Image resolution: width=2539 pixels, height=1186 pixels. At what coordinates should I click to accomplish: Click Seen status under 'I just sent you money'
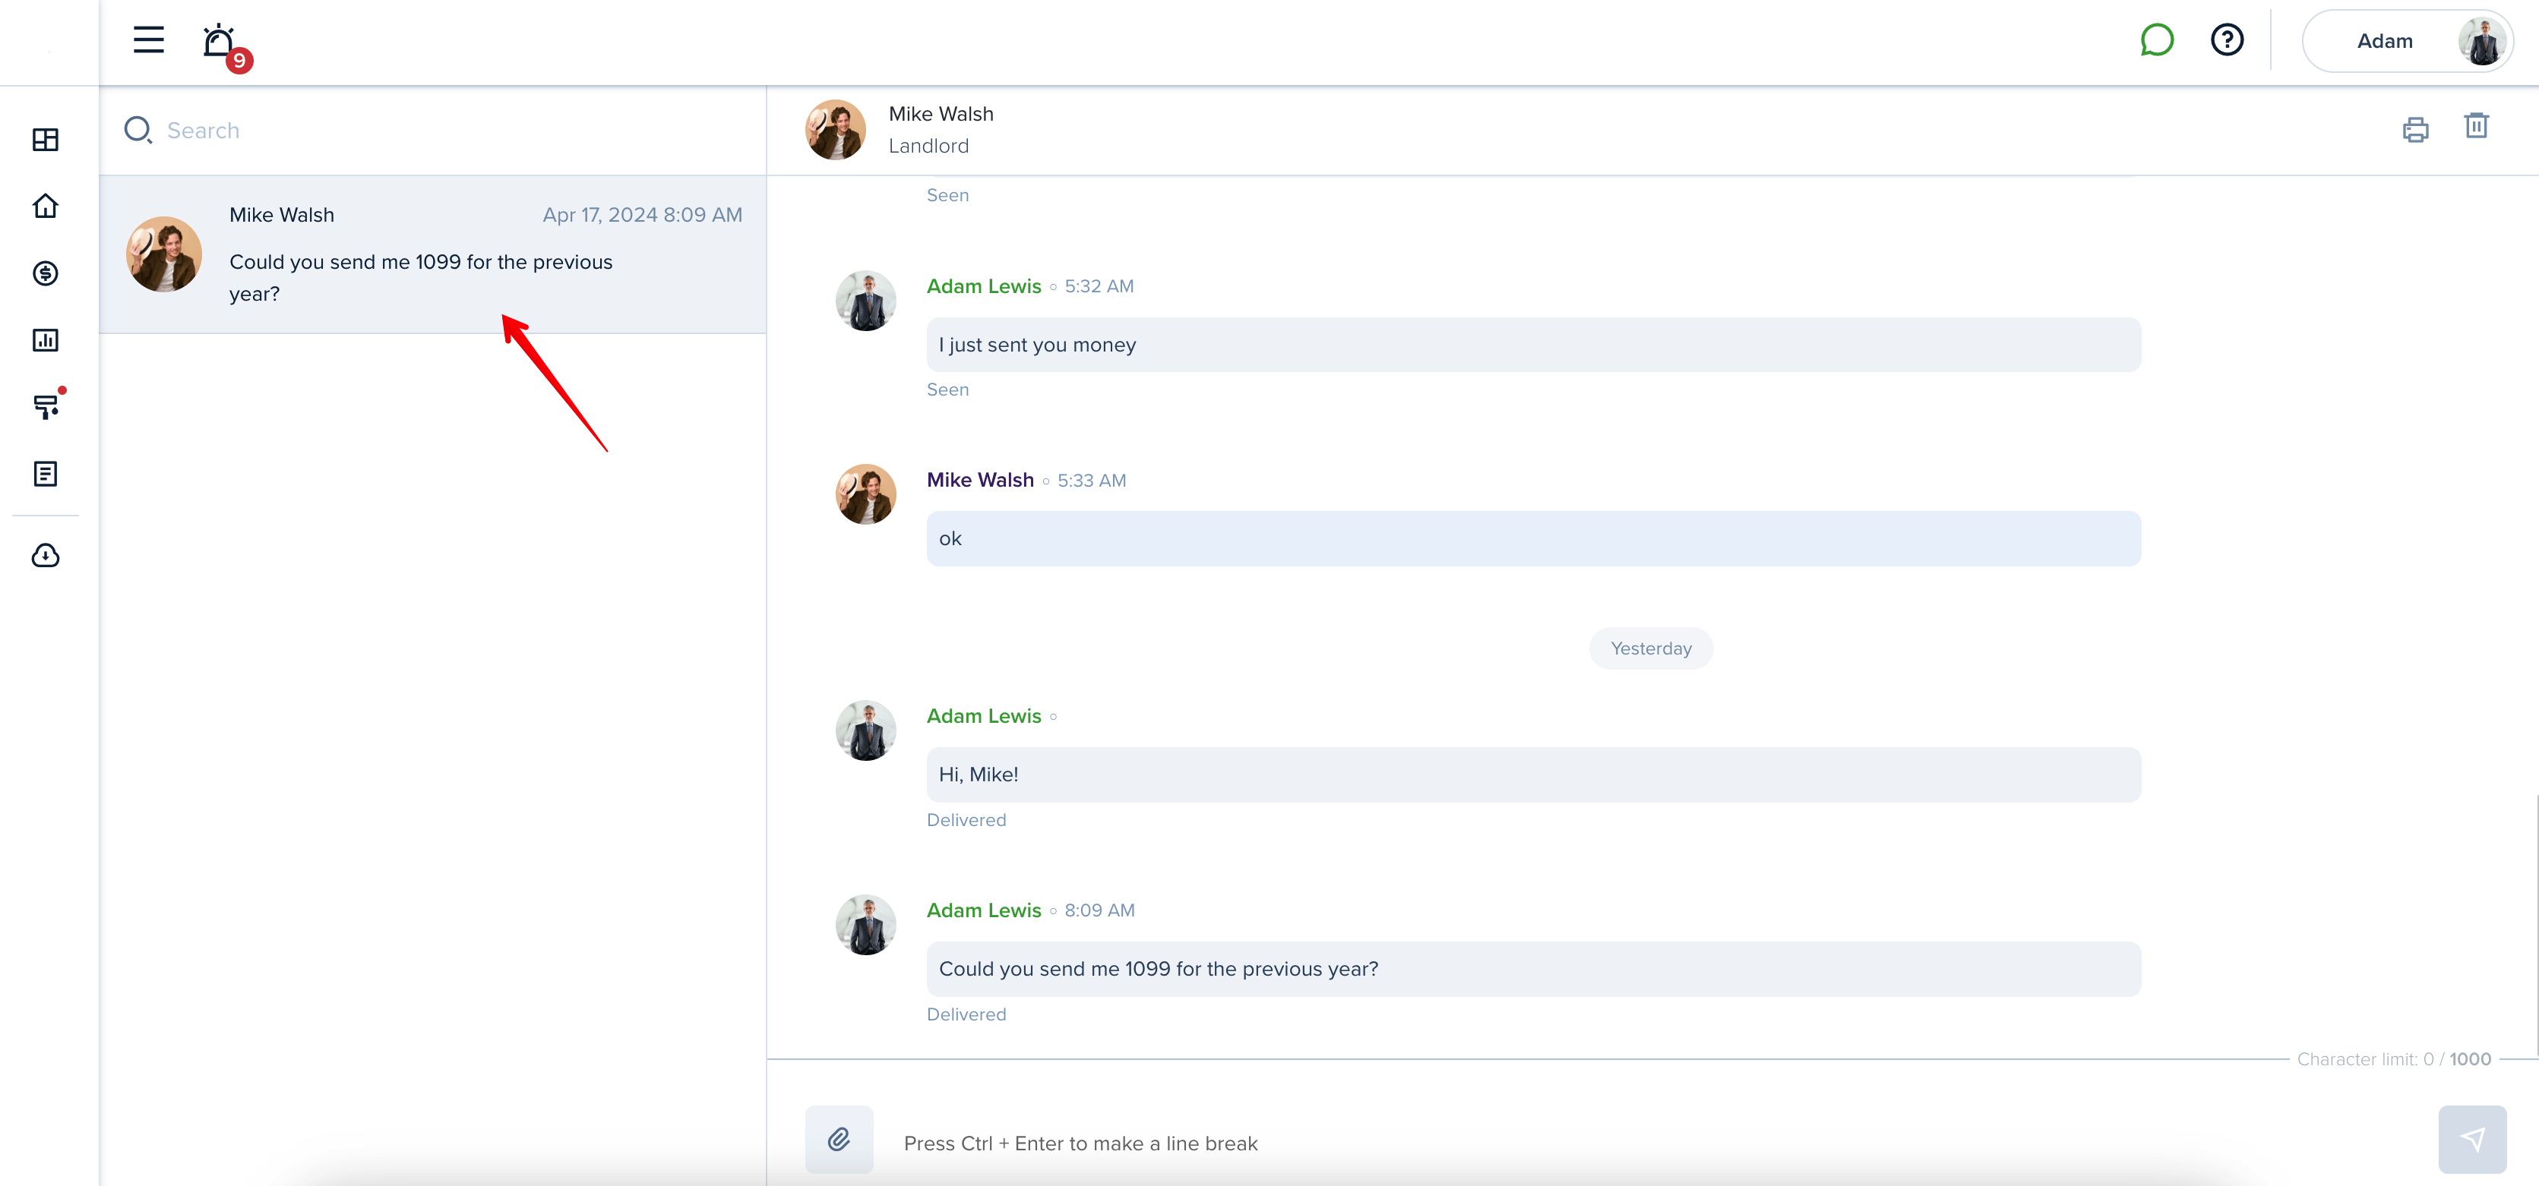[x=947, y=389]
